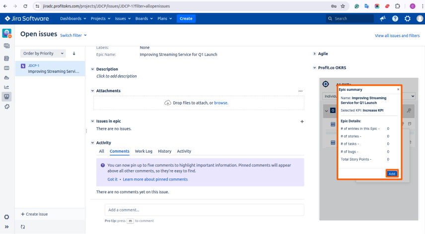Open the Reports chart sidebar icon
This screenshot has height=234, width=425.
[x=6, y=87]
